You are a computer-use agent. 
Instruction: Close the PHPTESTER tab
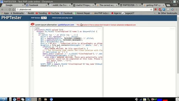coord(140,5)
